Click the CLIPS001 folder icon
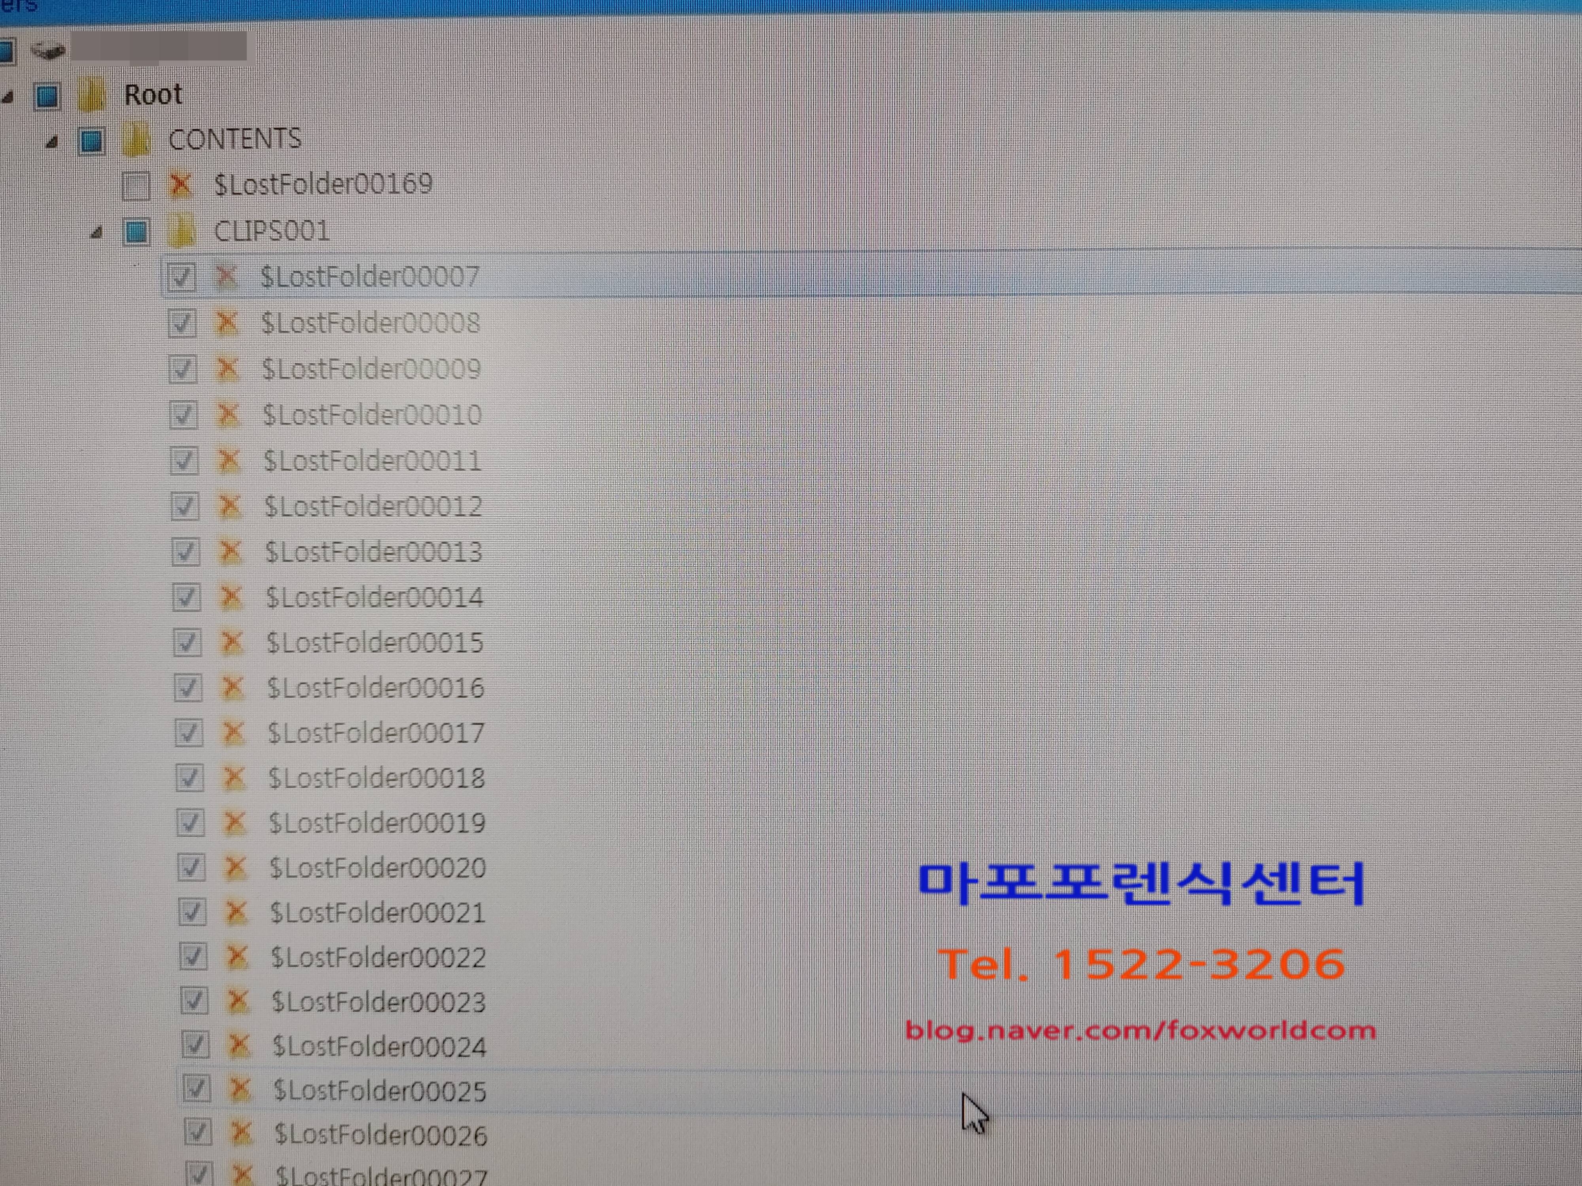1582x1186 pixels. (x=182, y=232)
